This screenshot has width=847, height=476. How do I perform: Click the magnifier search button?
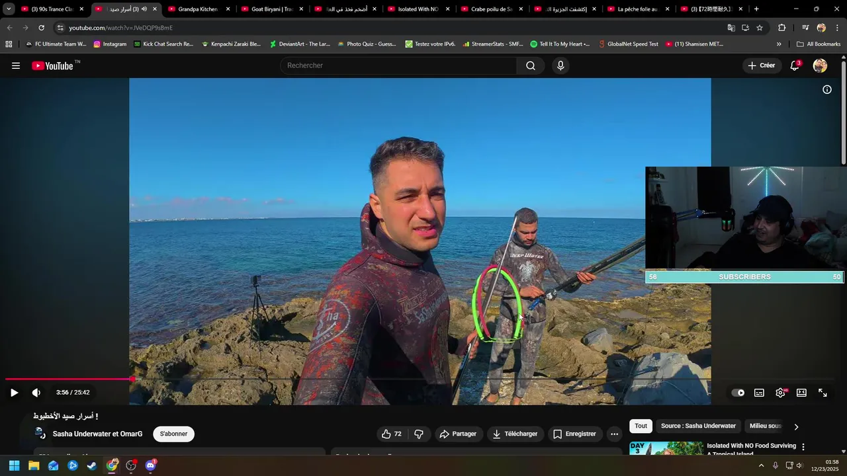point(531,65)
